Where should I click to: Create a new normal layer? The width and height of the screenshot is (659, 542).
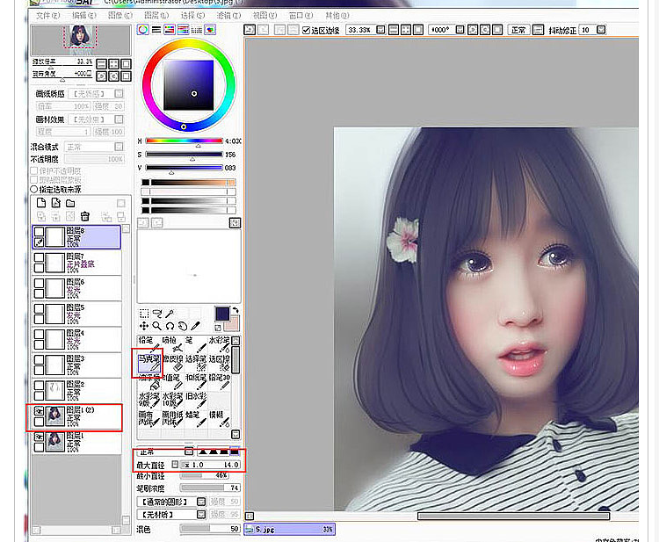click(x=41, y=203)
